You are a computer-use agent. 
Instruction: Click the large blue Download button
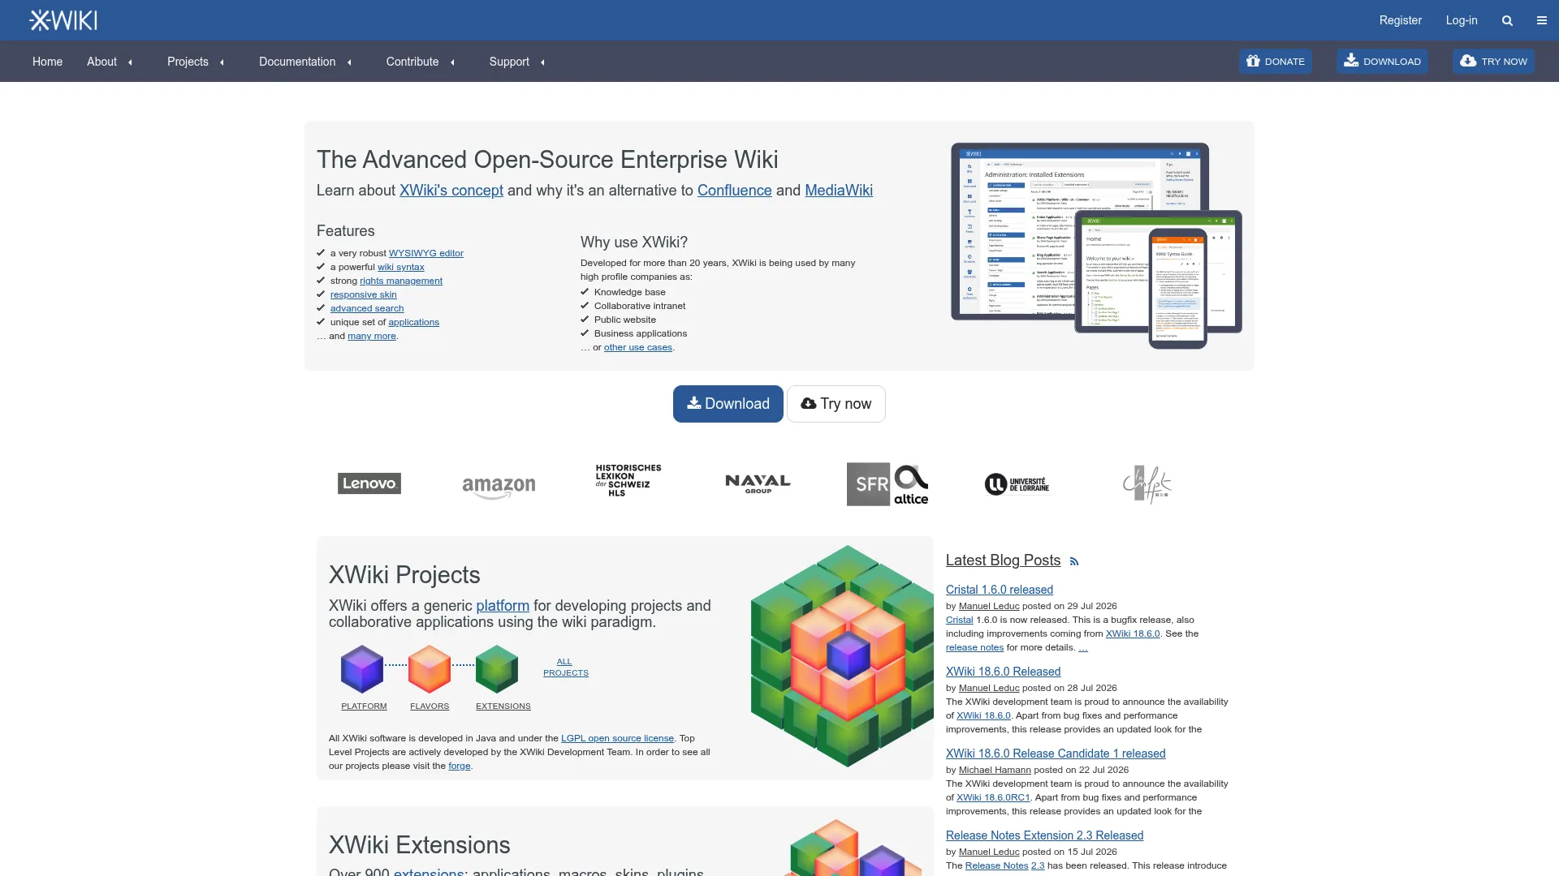(x=728, y=404)
